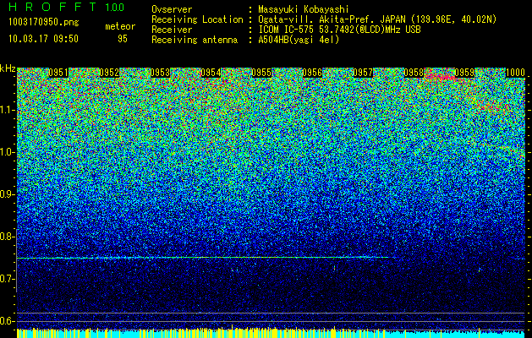532x338 pixels.
Task: Click the red noise burst beside the 0958 marker
Action: click(440, 75)
